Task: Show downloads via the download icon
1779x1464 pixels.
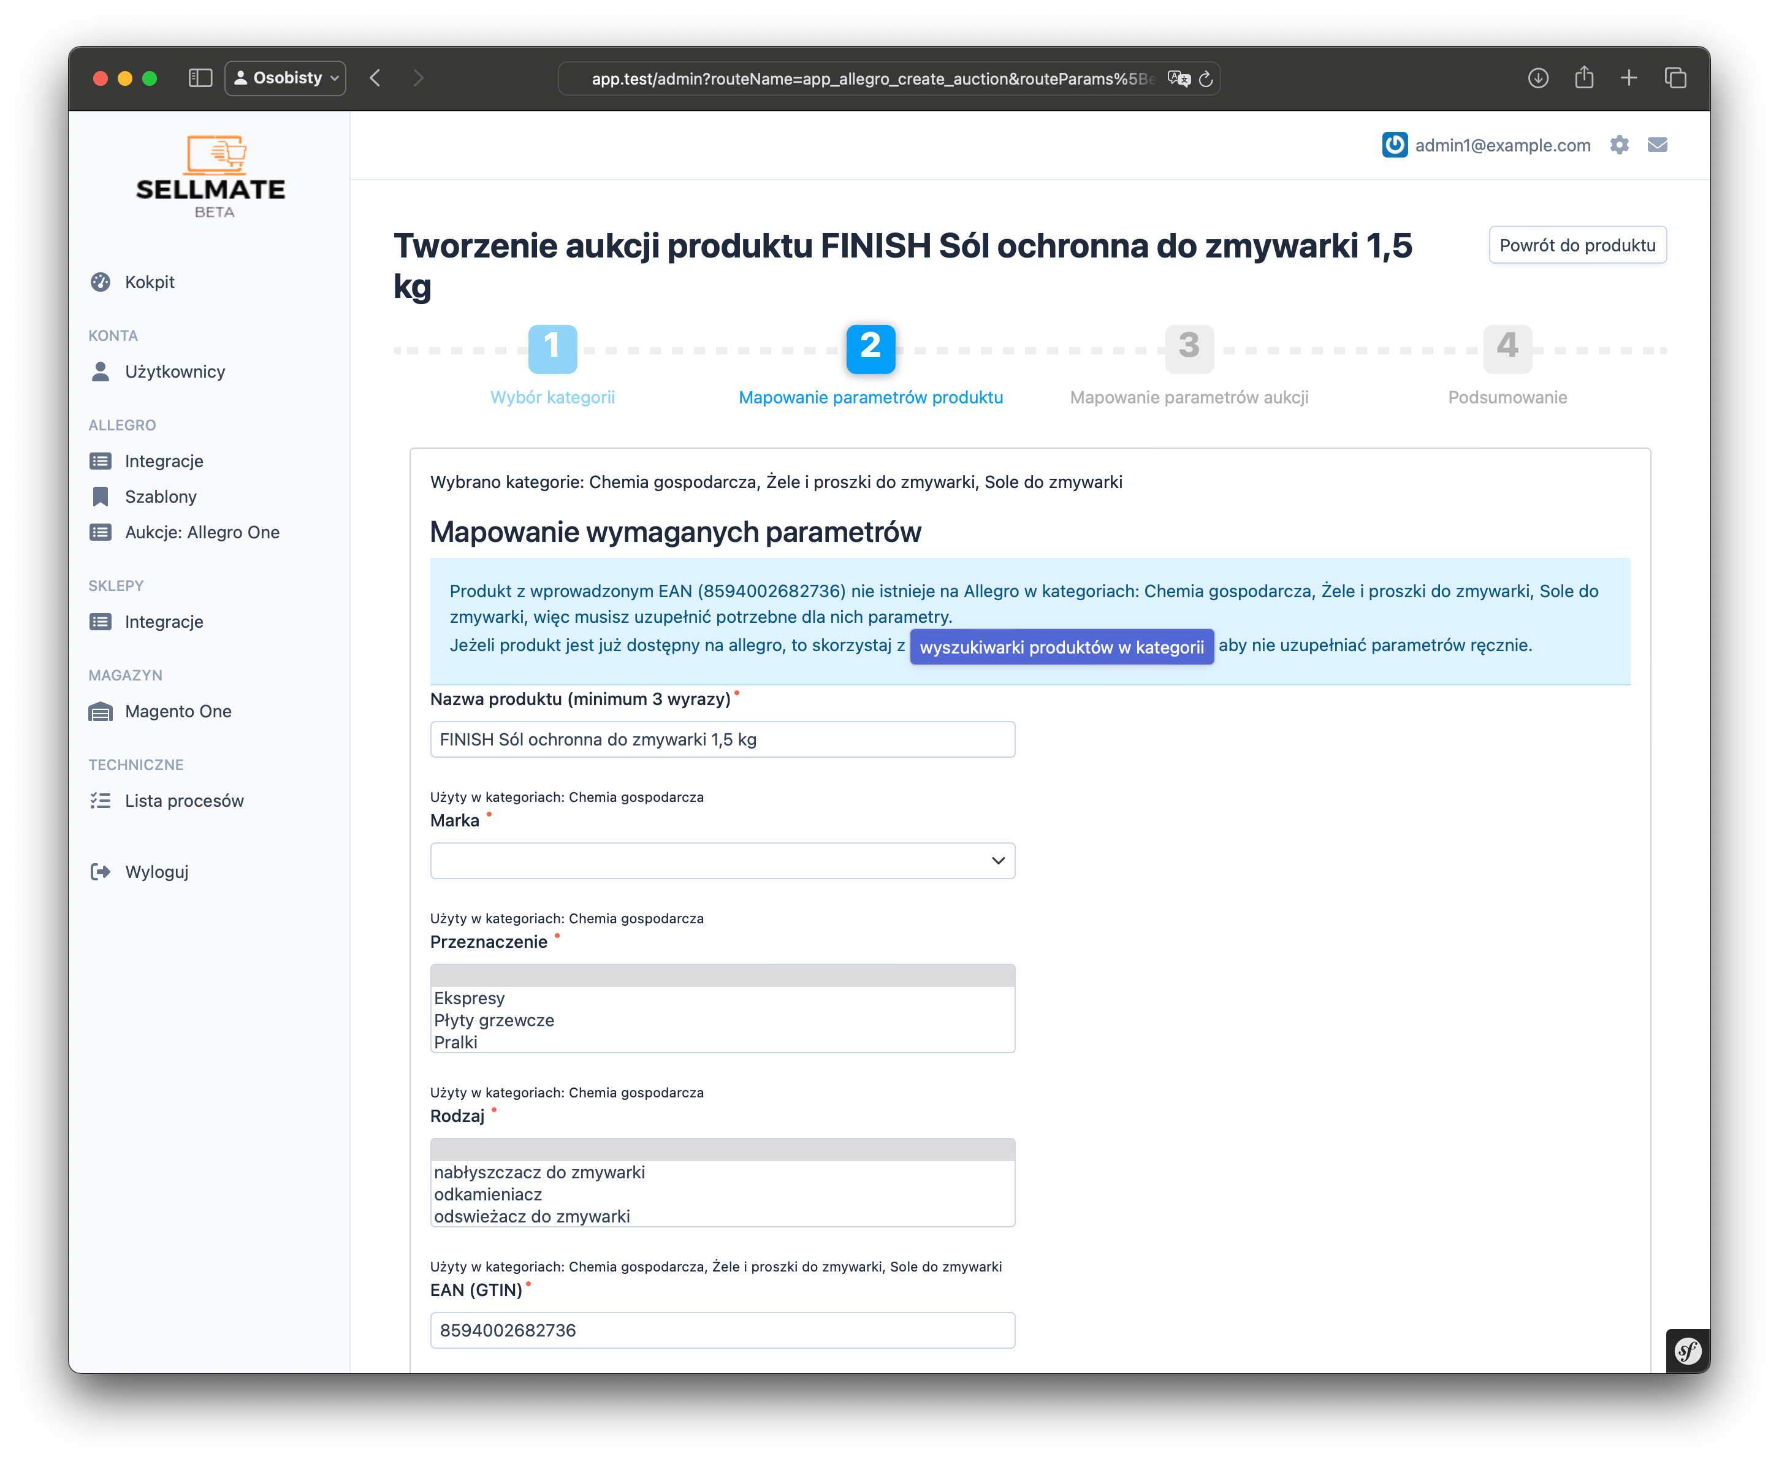Action: [1538, 78]
